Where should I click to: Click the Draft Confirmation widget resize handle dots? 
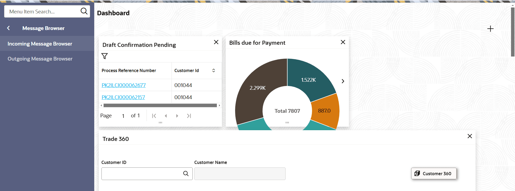pyautogui.click(x=160, y=122)
